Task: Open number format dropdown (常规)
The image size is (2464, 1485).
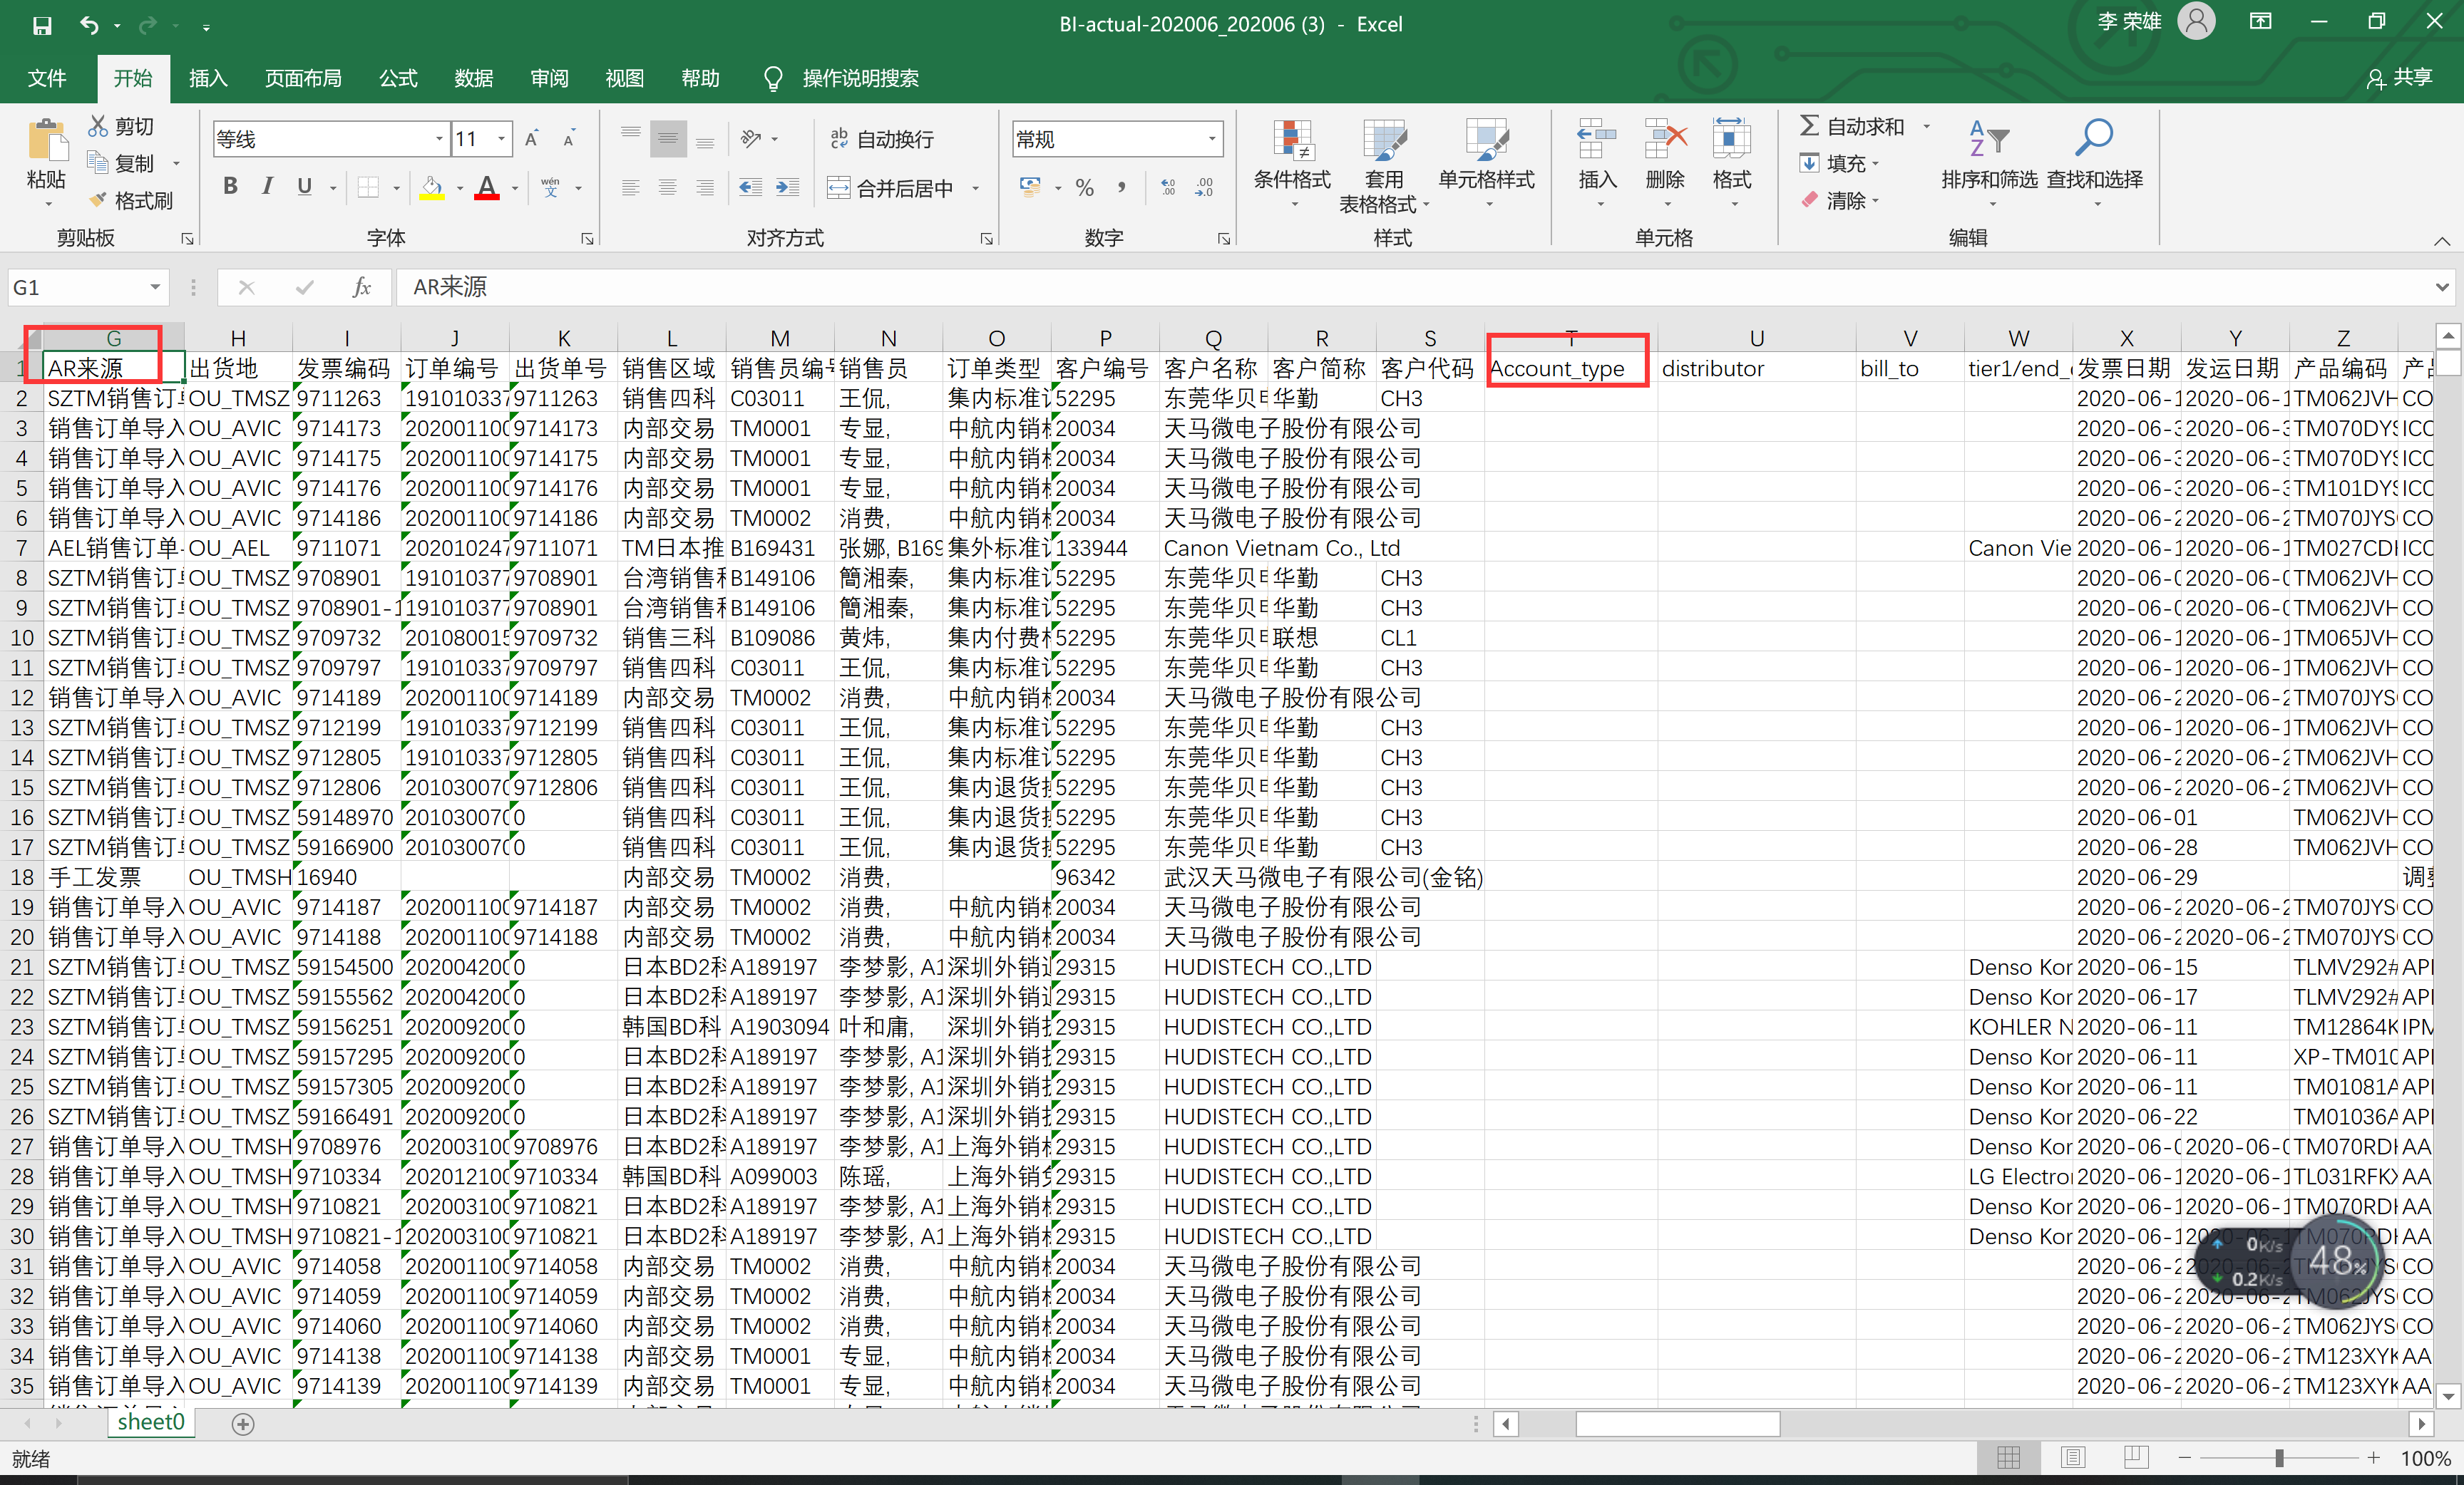Action: (x=1212, y=139)
